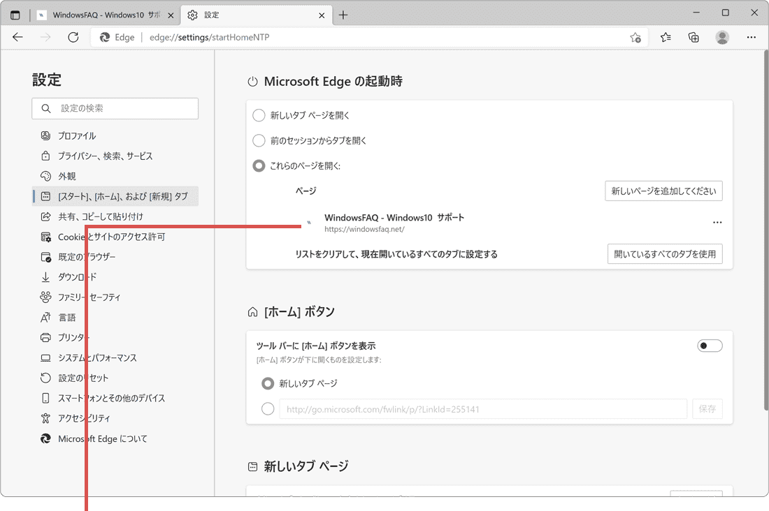
Task: Click the https://windowsfaq.net/ page entry
Action: [364, 229]
